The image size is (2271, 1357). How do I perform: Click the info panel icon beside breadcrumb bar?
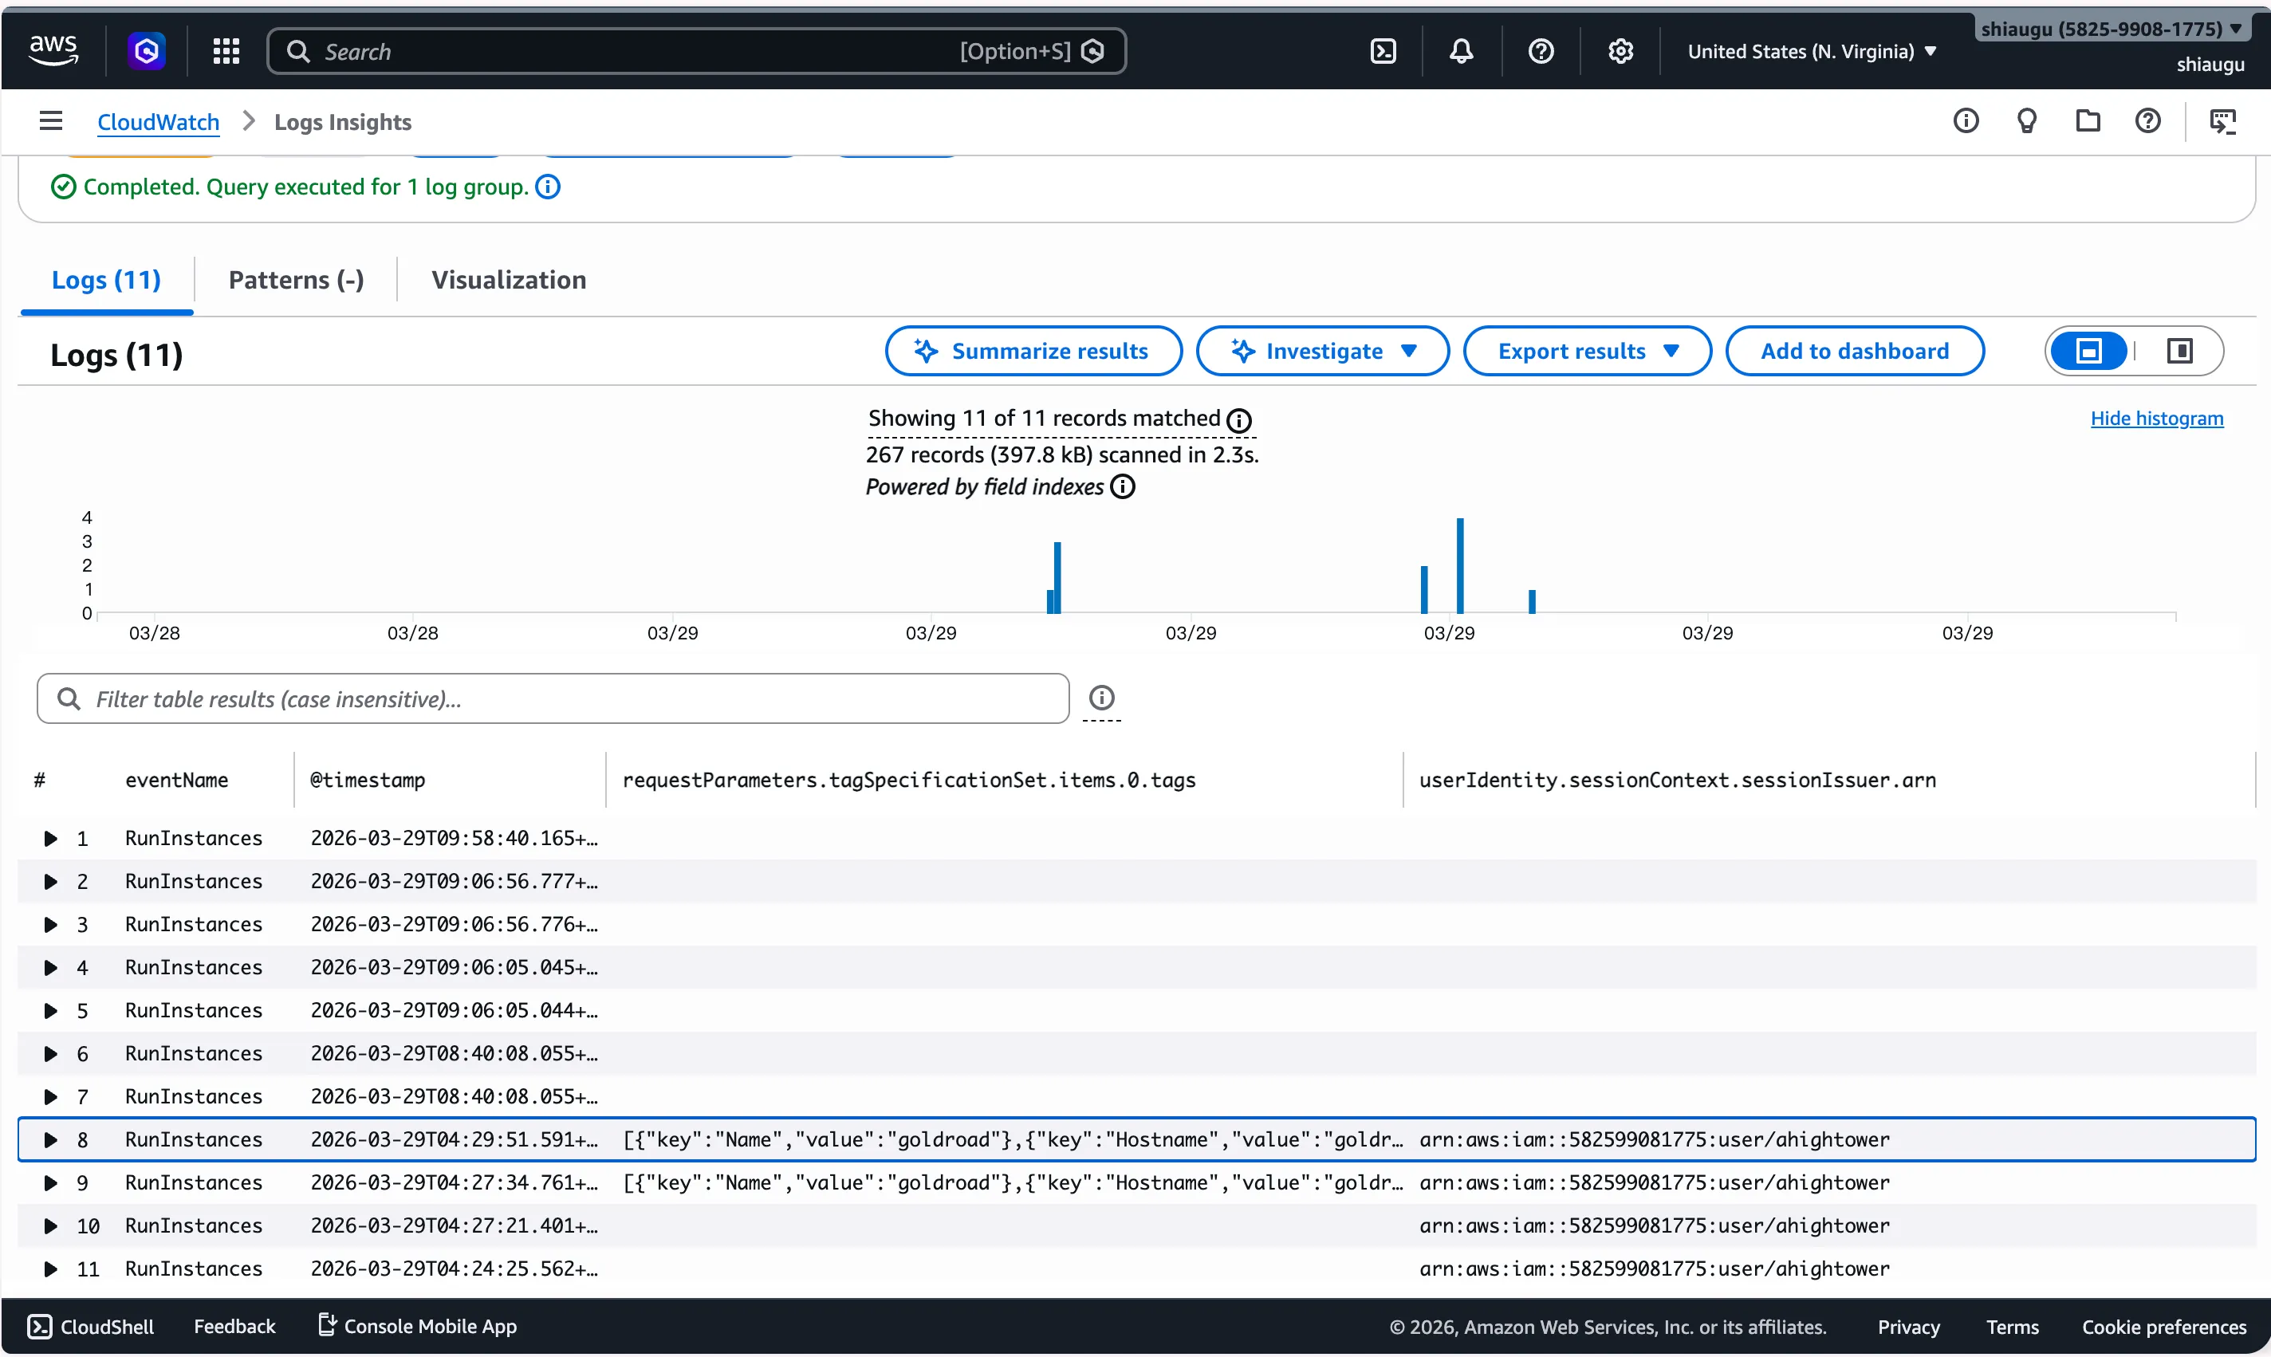(x=1966, y=120)
